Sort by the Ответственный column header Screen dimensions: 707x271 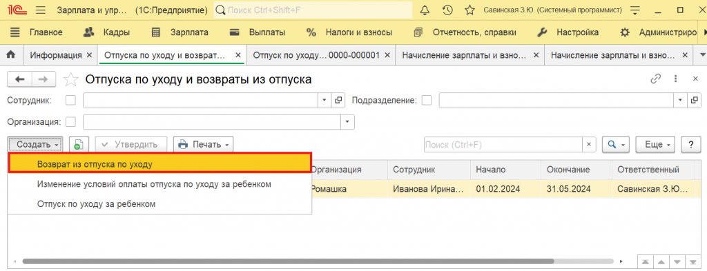pyautogui.click(x=652, y=170)
